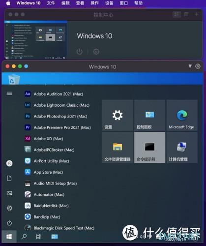The width and height of the screenshot is (206, 246).
Task: Open the 操作 menu
Action: coord(94,3)
